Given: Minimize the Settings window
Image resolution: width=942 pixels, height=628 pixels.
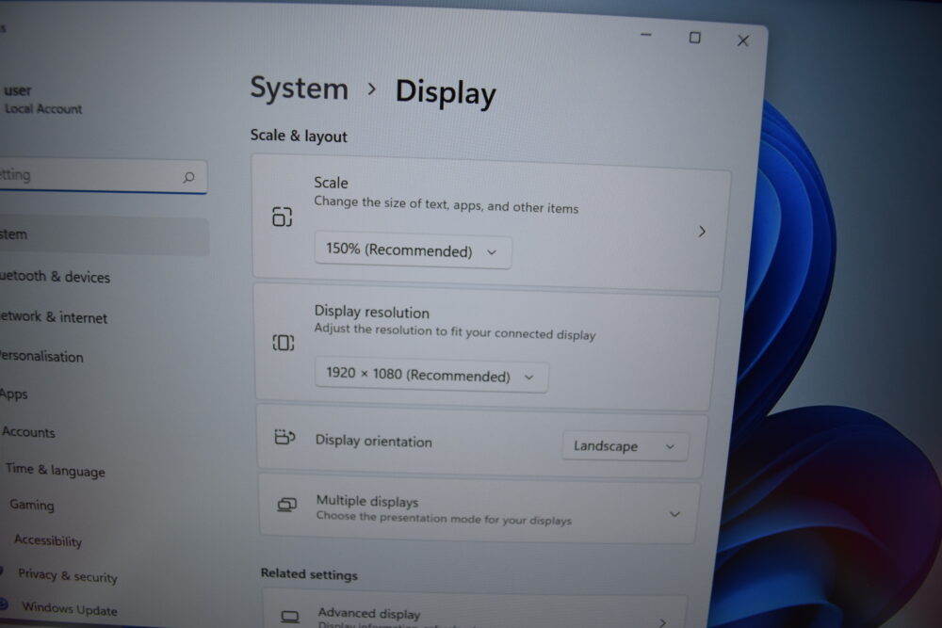Looking at the screenshot, I should coord(646,35).
